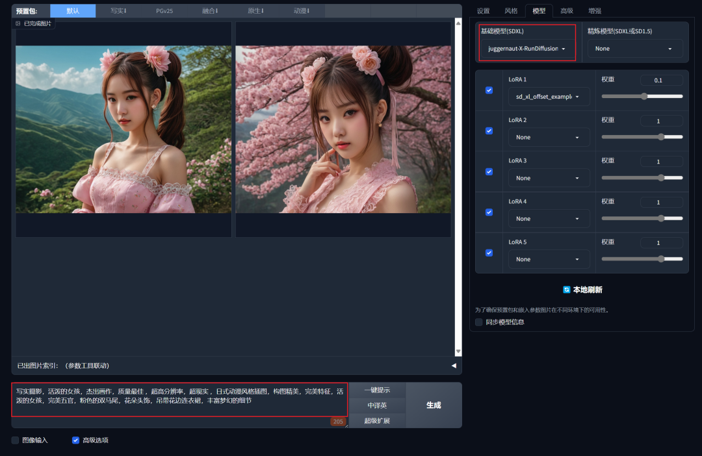Click gallery scrollbar down arrow

458,351
